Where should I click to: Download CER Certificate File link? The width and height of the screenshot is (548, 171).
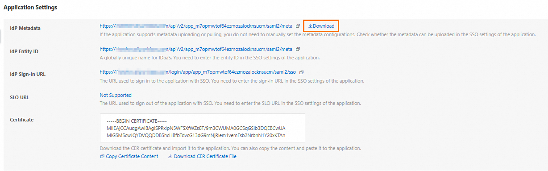click(202, 156)
